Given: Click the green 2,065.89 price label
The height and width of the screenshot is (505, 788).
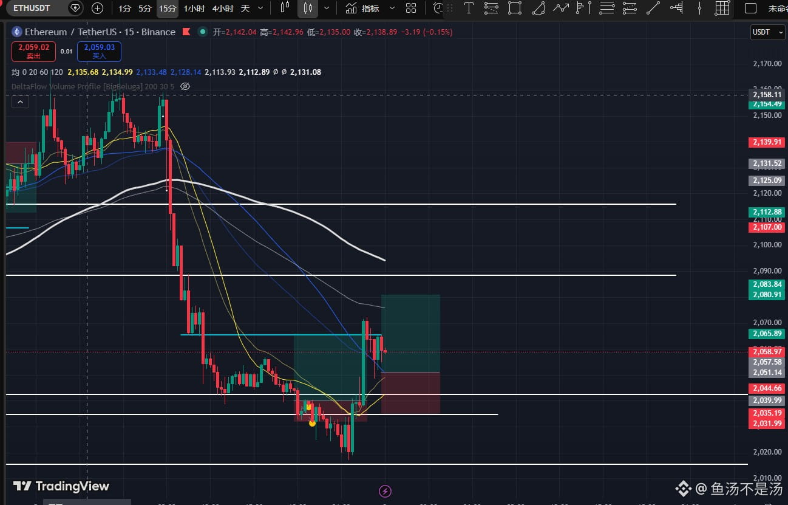Looking at the screenshot, I should tap(767, 334).
